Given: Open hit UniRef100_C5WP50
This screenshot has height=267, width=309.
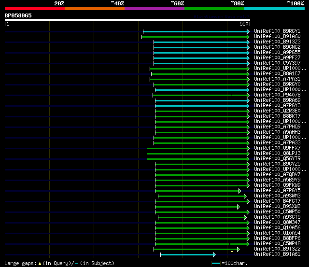Looking at the screenshot, I should (x=277, y=212).
